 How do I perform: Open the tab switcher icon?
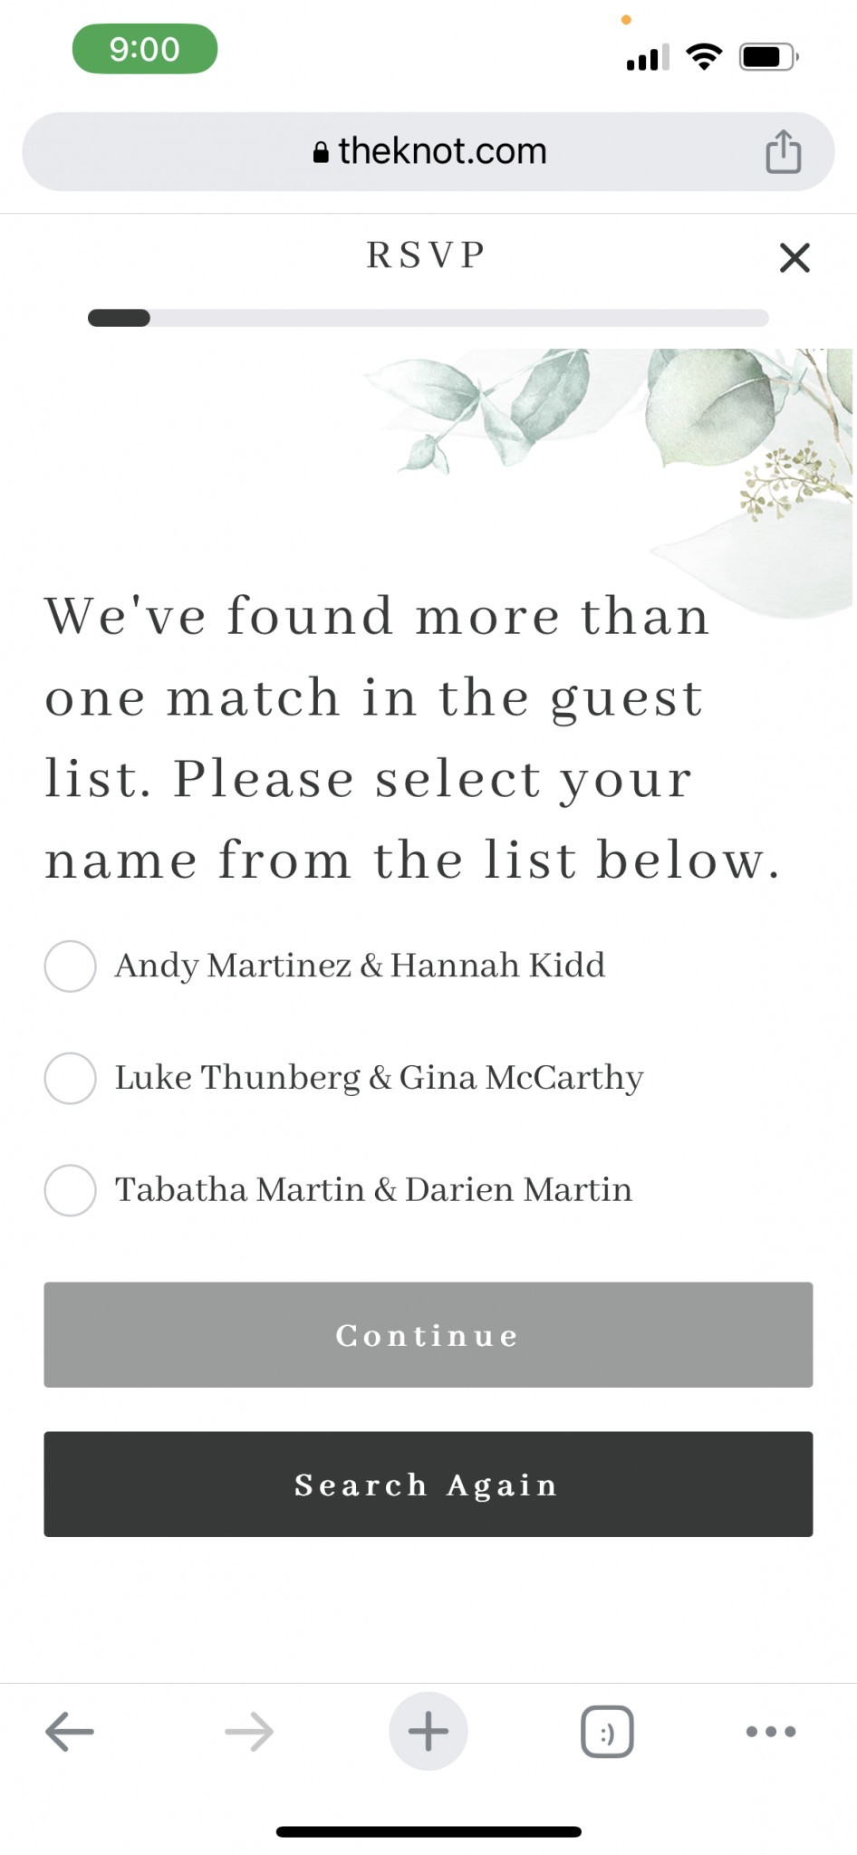[x=607, y=1732]
